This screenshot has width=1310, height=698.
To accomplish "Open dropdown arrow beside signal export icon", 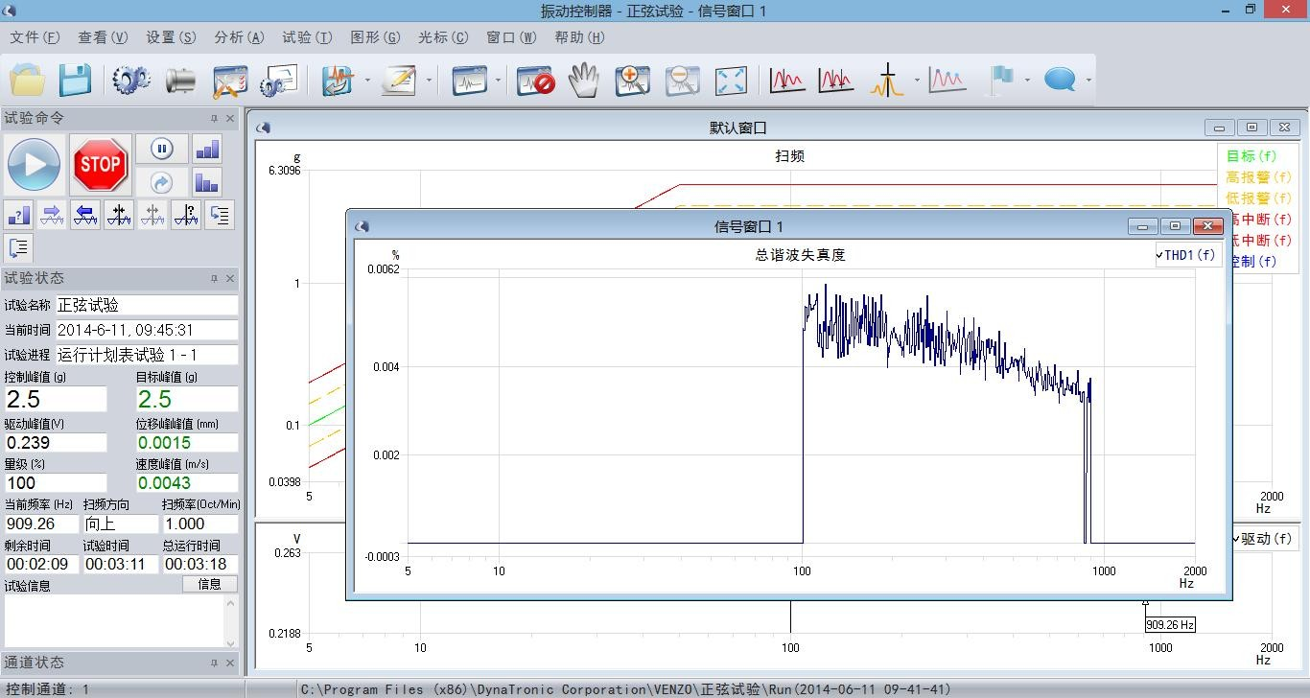I will (x=367, y=81).
